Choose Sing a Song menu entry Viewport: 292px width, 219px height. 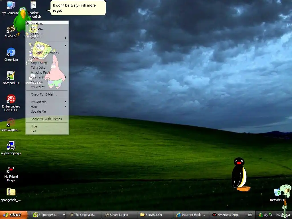click(47, 63)
